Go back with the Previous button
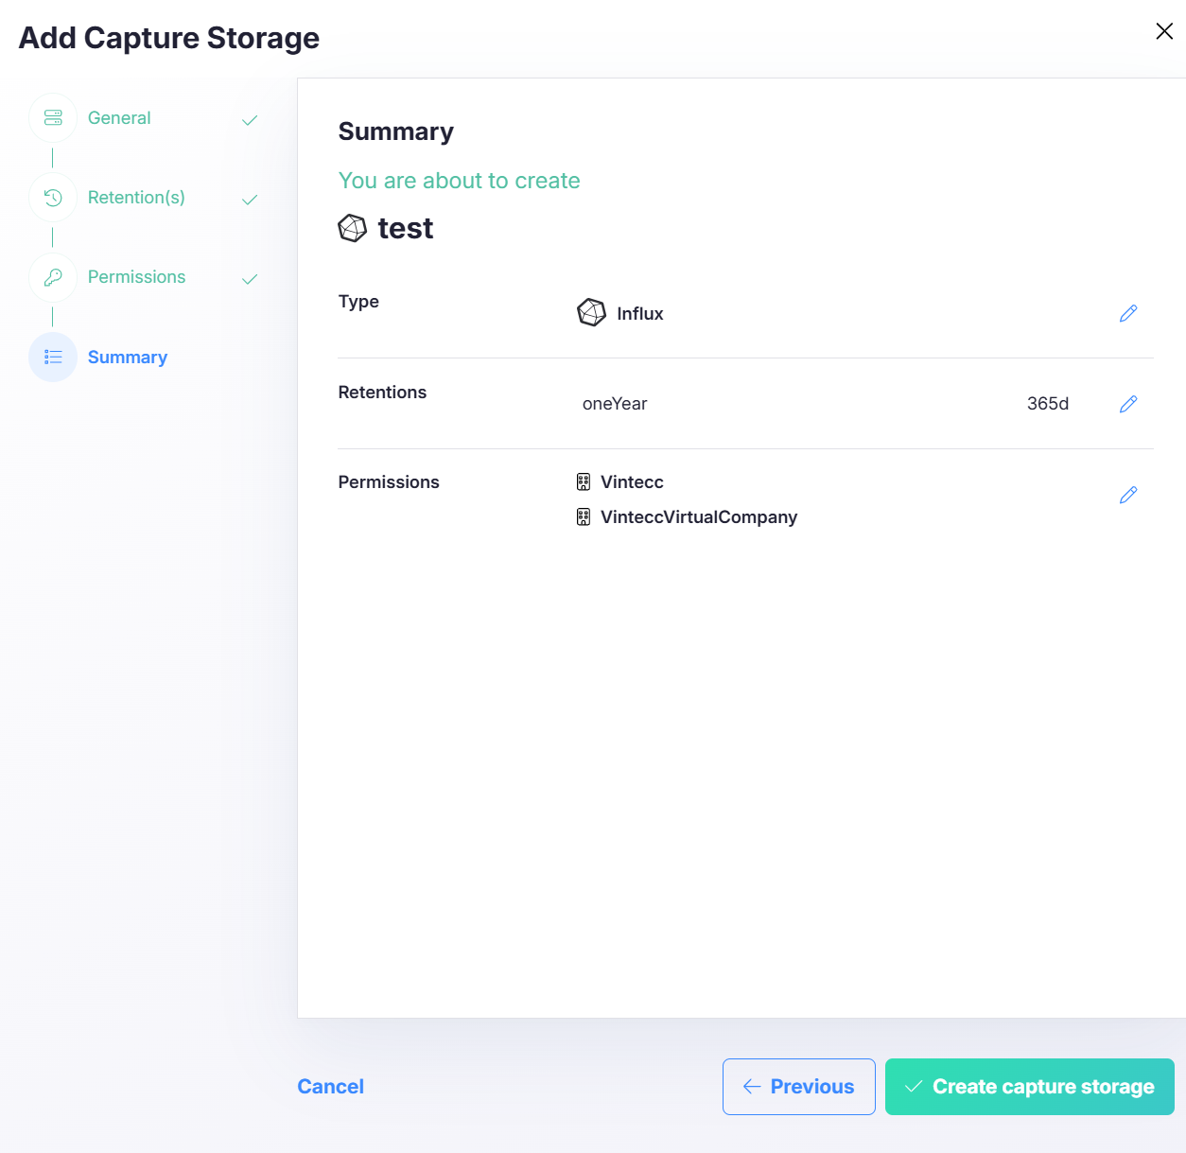This screenshot has height=1153, width=1186. point(799,1087)
